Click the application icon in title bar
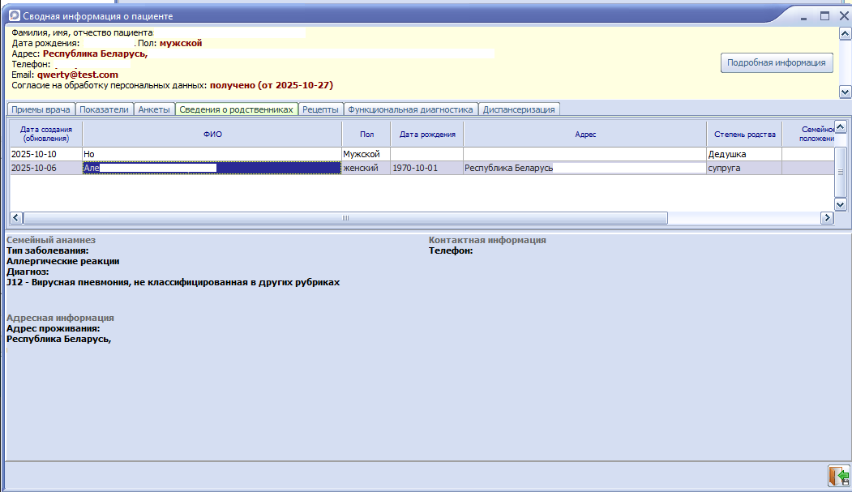This screenshot has width=852, height=492. 14,15
